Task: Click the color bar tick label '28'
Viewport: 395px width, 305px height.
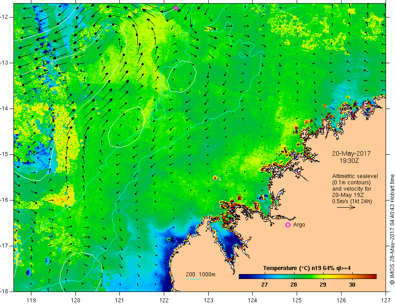Action: click(294, 285)
